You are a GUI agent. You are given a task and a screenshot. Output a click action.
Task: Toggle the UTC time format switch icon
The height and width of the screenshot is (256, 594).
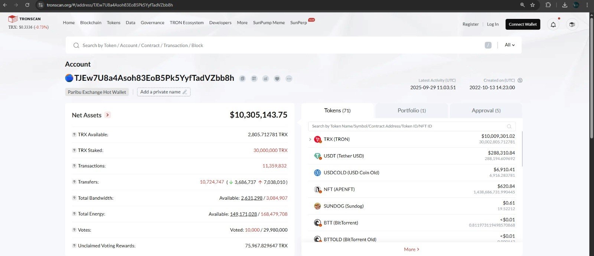click(x=520, y=80)
